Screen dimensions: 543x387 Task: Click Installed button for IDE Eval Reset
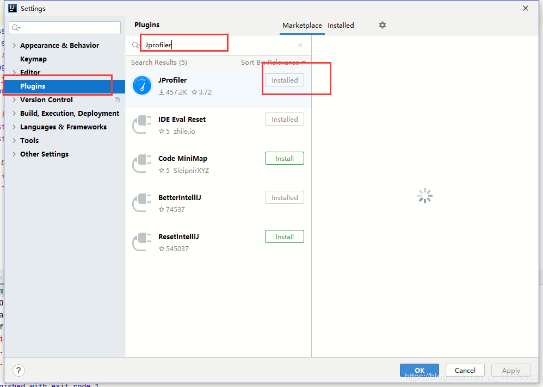tap(285, 120)
